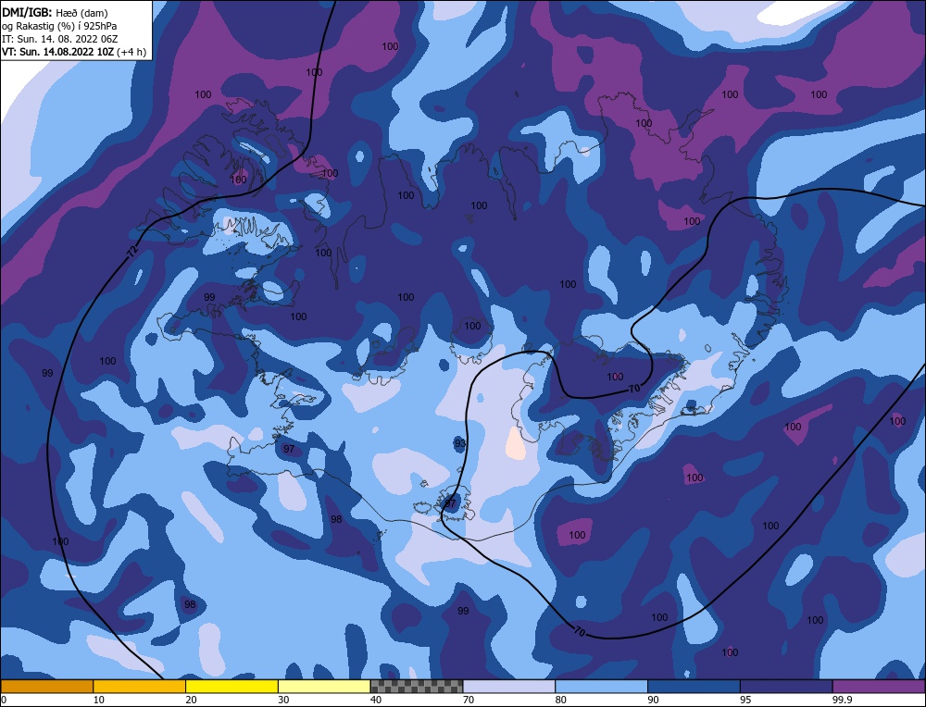Click the title line 'DMI/IGB: Hæð (dam)'
This screenshot has height=707, width=926.
coord(55,12)
